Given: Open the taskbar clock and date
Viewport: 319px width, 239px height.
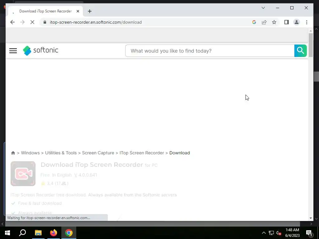Looking at the screenshot, I should click(x=292, y=233).
